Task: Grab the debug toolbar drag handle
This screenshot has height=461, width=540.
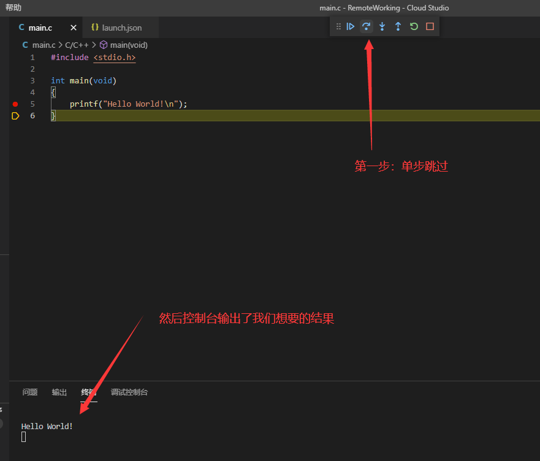Action: click(x=338, y=26)
